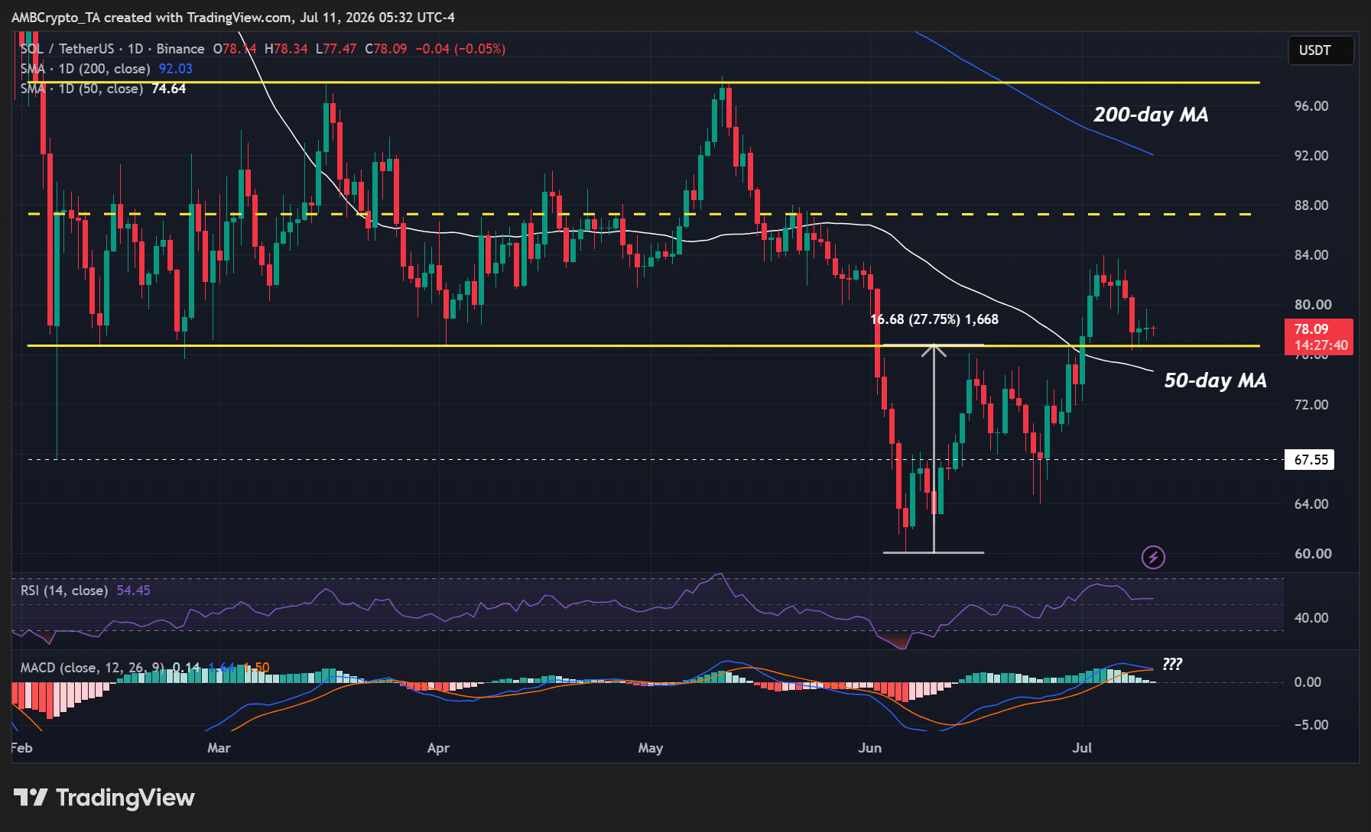This screenshot has height=832, width=1371.
Task: Select the 50-day MA text annotation
Action: [1215, 380]
